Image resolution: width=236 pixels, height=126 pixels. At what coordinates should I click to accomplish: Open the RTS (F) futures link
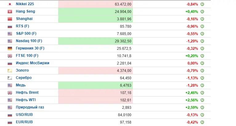point(22,26)
